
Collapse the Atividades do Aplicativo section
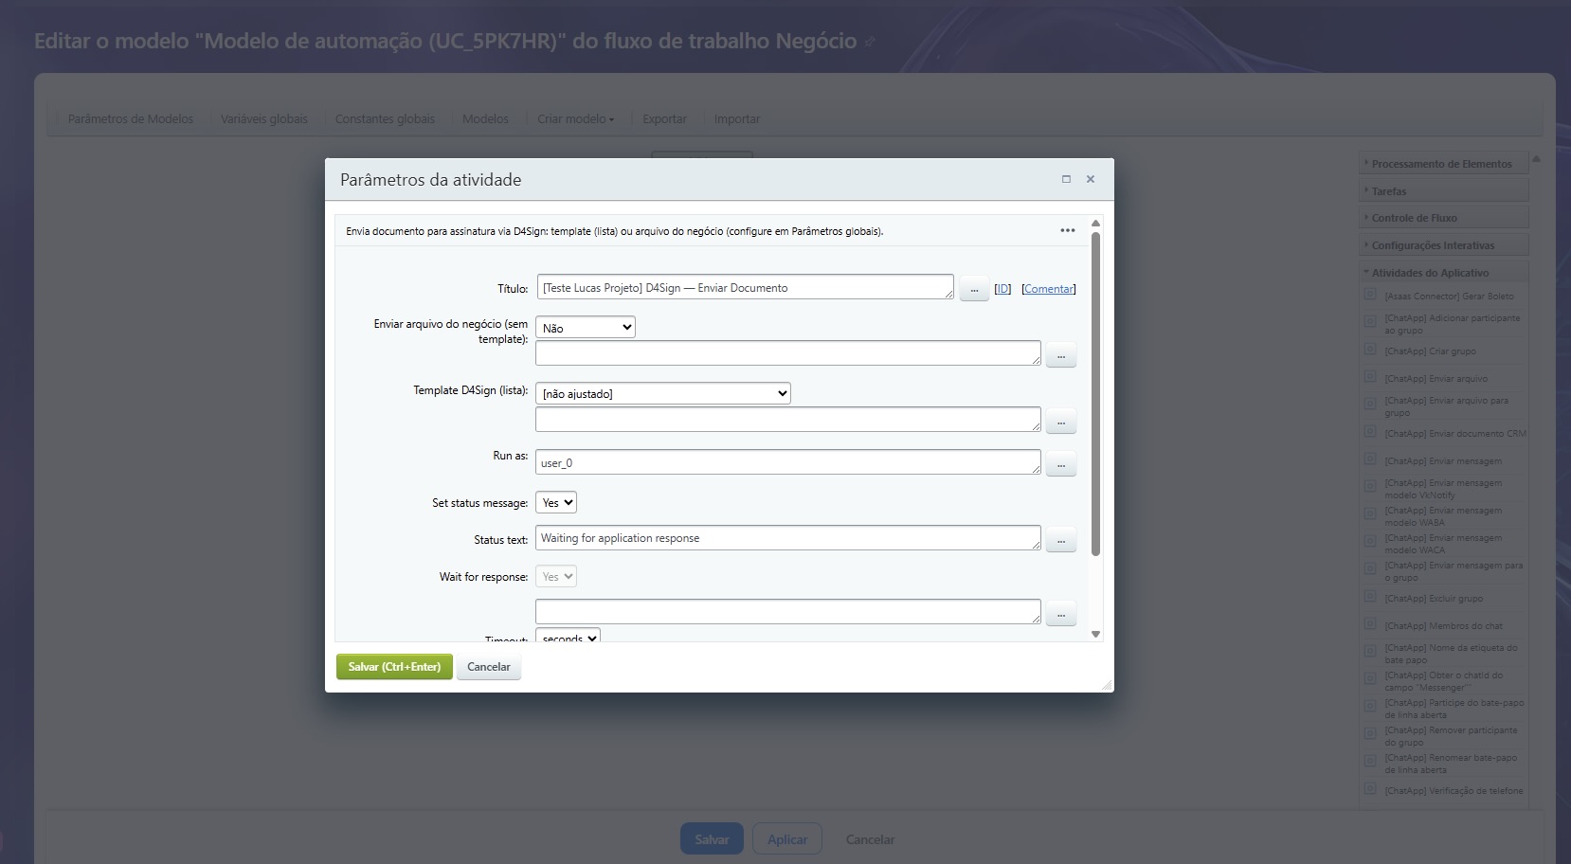(x=1444, y=273)
